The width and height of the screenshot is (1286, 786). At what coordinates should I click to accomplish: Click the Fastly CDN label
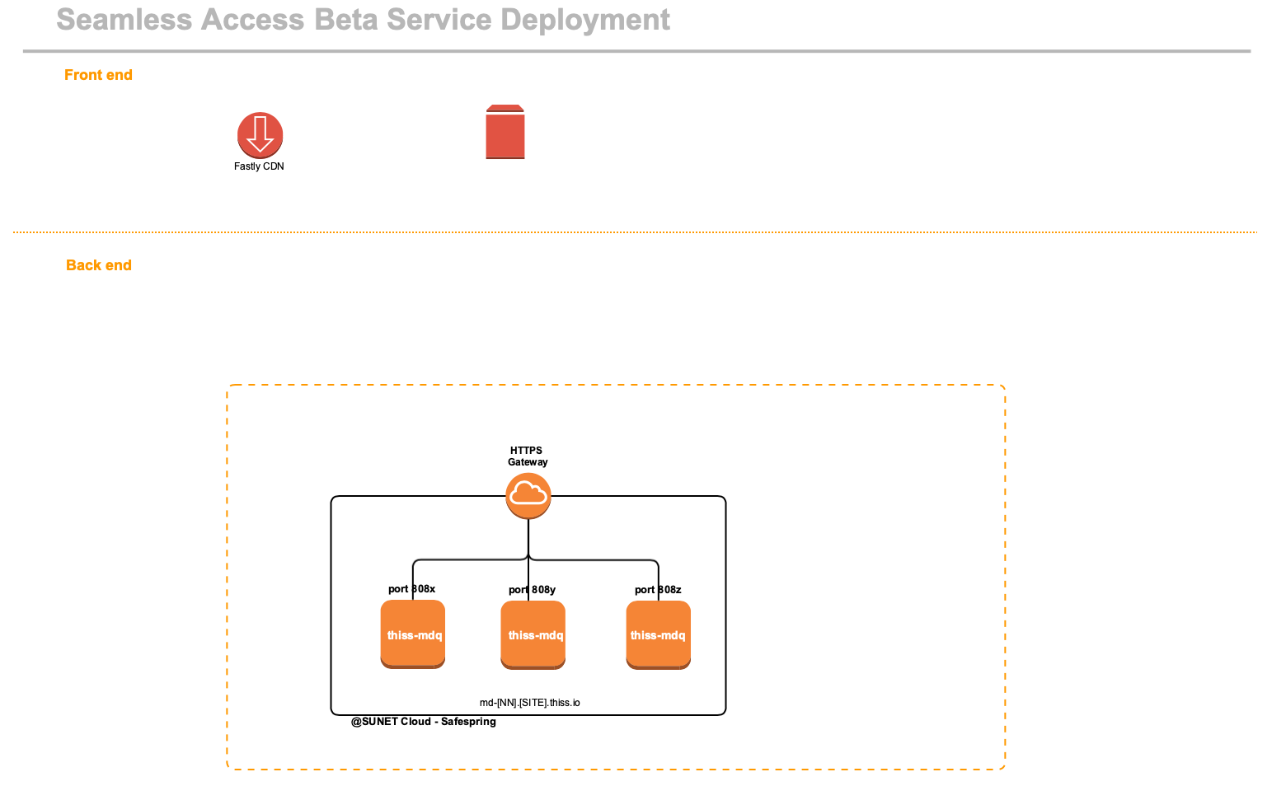pos(259,166)
